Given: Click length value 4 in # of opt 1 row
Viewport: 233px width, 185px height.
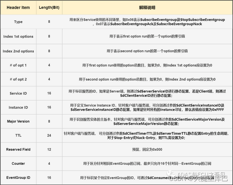Looking at the screenshot, I should pos(49,65).
